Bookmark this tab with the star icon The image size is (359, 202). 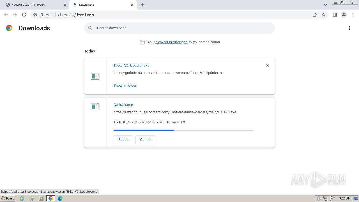point(324,15)
